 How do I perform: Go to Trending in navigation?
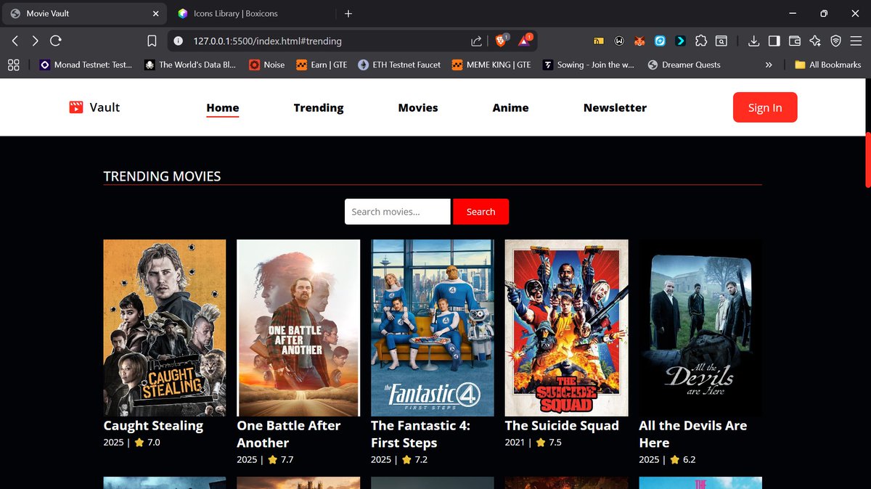tap(319, 107)
